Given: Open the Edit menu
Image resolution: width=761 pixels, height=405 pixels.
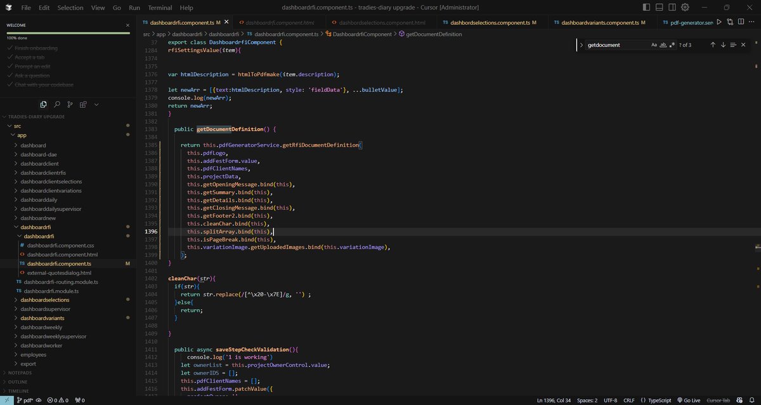Looking at the screenshot, I should pos(44,8).
